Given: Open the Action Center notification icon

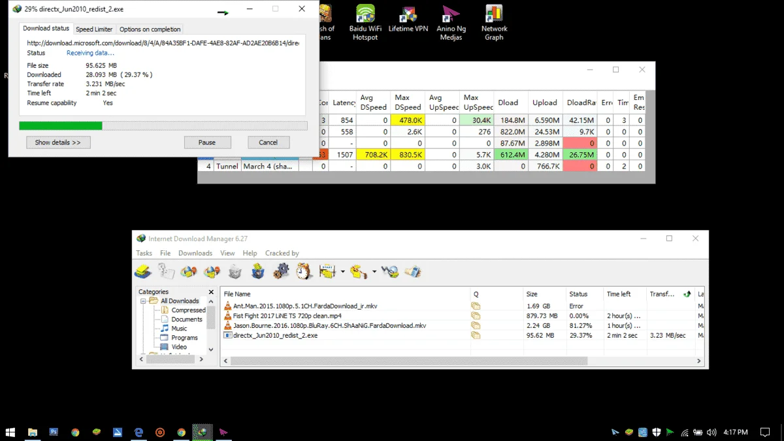Looking at the screenshot, I should click(765, 432).
